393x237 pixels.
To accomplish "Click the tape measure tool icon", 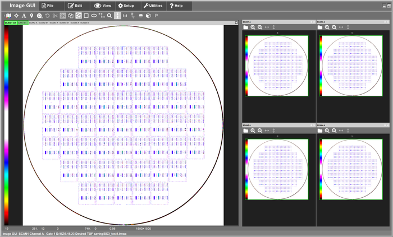I will pyautogui.click(x=39, y=16).
